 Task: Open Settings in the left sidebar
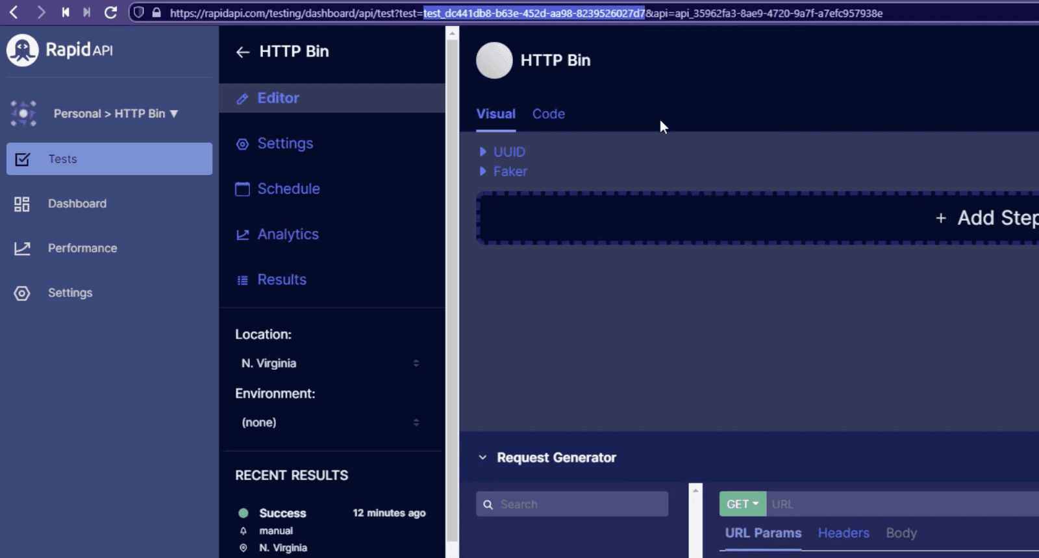pyautogui.click(x=70, y=293)
